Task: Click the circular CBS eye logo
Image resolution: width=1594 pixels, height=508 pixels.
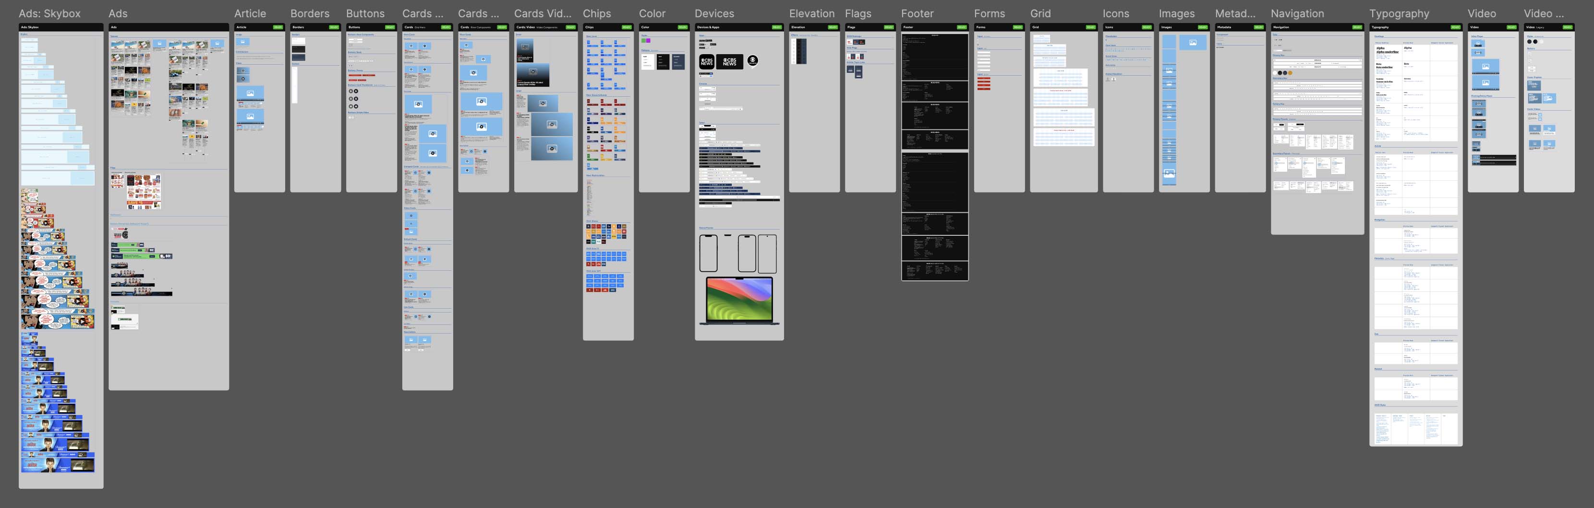Action: pos(752,60)
